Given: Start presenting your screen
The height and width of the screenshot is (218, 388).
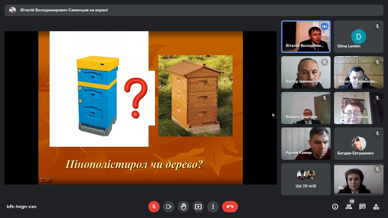Looking at the screenshot, I should 198,207.
